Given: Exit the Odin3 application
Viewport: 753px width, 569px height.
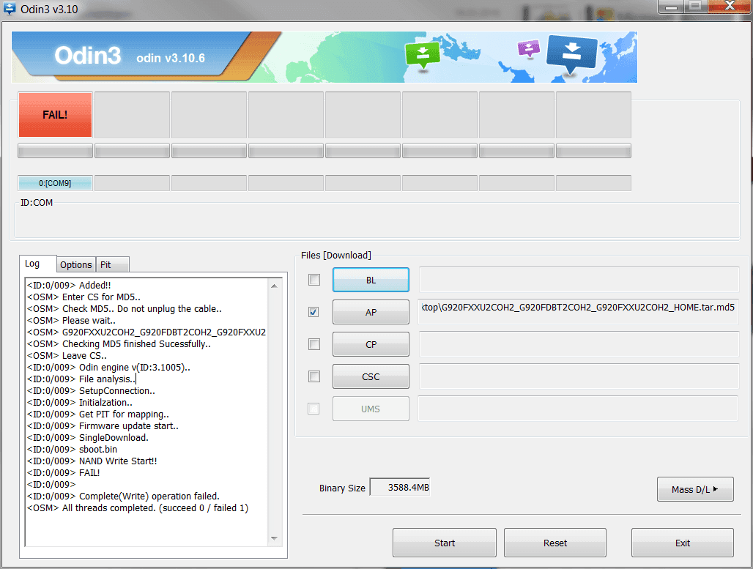Looking at the screenshot, I should 683,543.
